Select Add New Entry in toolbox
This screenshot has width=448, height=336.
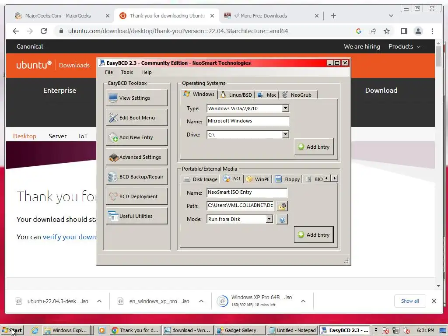136,137
